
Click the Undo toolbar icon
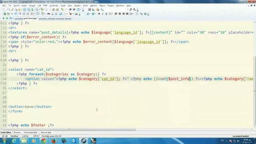62,10
